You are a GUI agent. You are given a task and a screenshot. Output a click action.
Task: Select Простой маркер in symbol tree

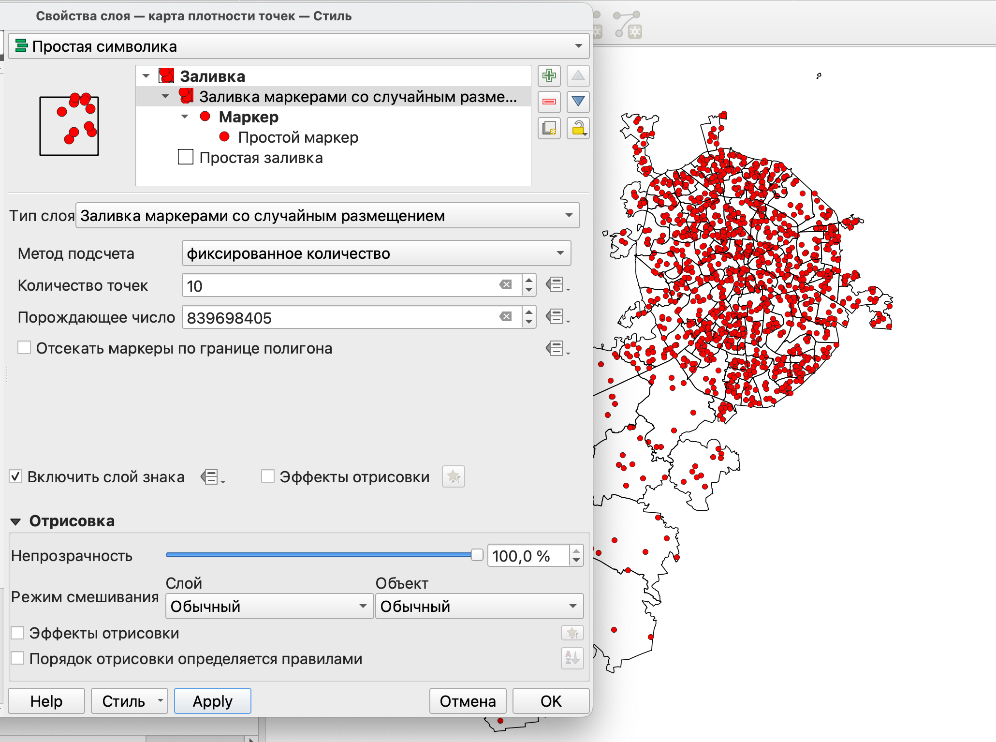coord(298,137)
